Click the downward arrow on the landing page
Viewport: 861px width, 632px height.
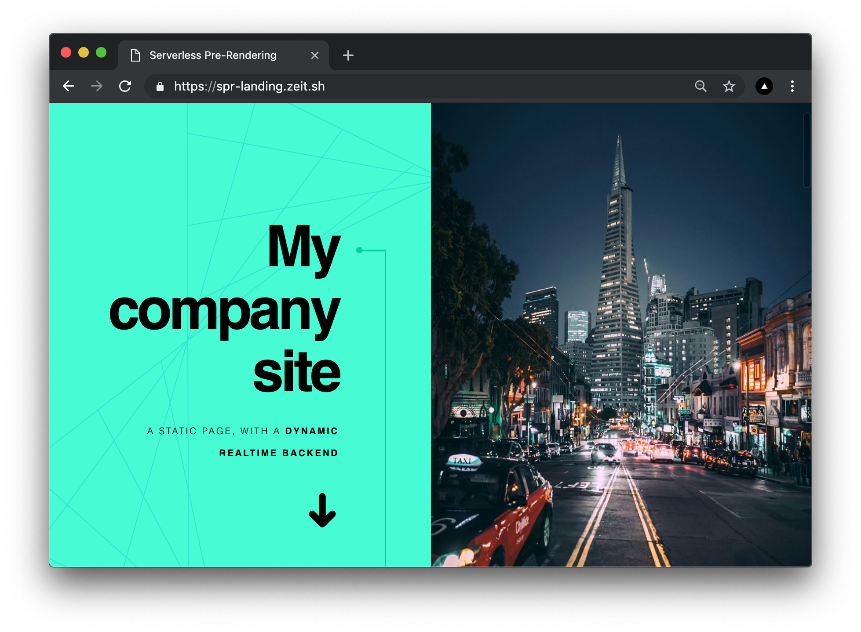pos(323,511)
